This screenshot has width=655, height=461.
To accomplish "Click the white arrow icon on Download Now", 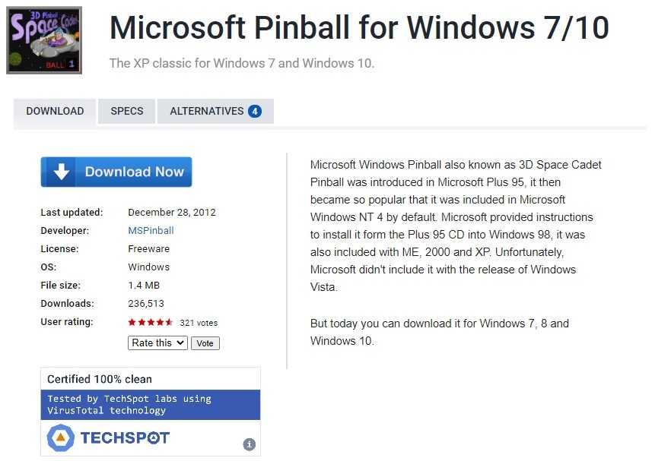I will click(62, 172).
